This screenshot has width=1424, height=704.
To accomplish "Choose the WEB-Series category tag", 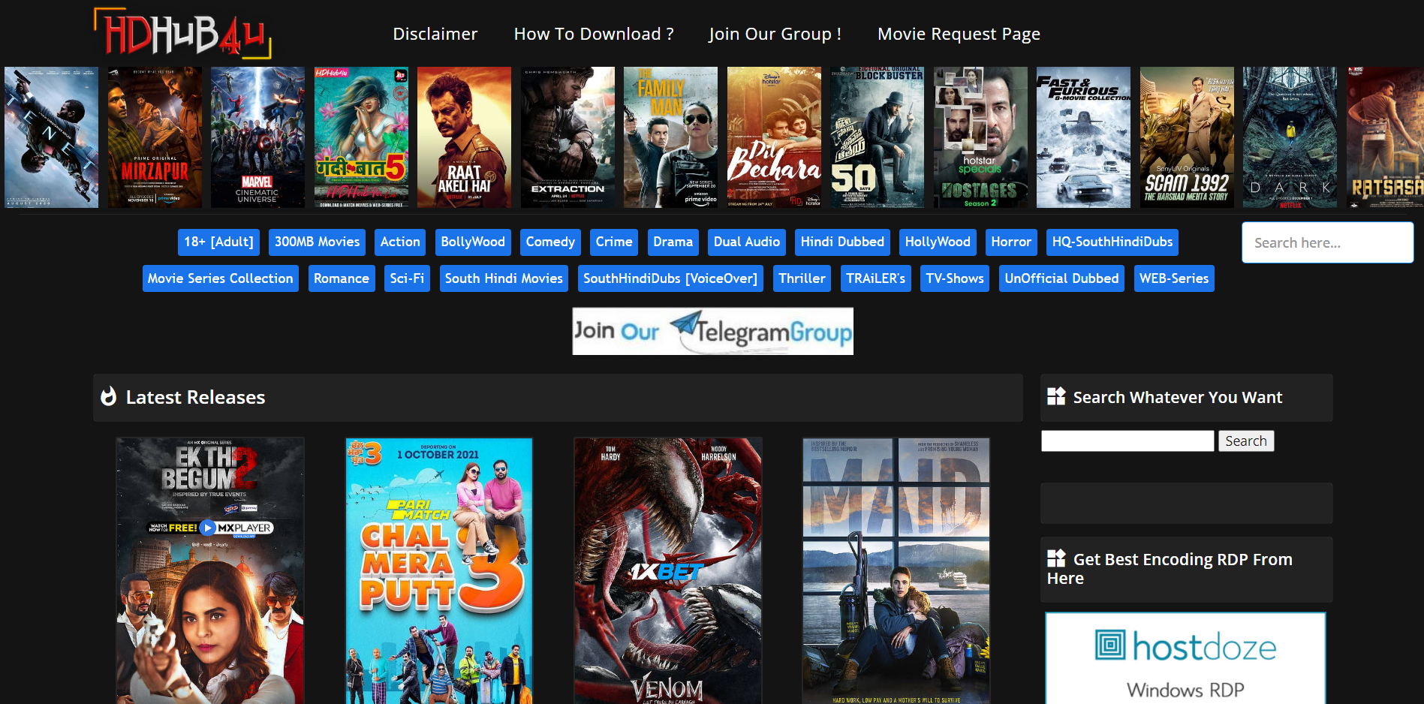I will (x=1173, y=278).
